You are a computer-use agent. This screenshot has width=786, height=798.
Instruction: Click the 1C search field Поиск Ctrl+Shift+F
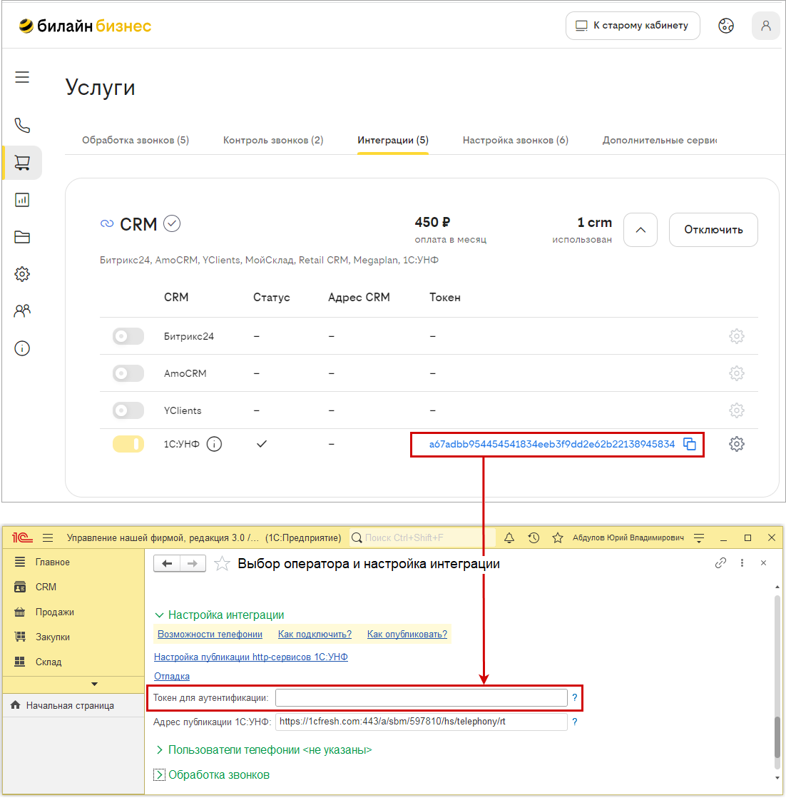click(422, 537)
